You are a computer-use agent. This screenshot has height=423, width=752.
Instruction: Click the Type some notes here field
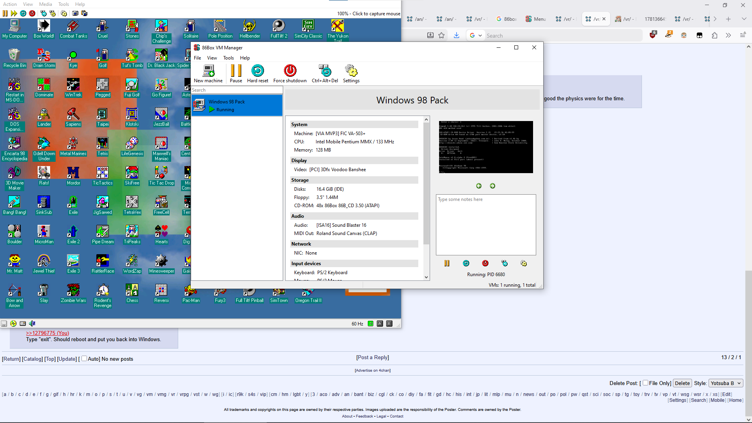click(x=486, y=225)
